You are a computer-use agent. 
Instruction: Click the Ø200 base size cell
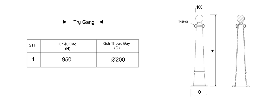point(118,60)
